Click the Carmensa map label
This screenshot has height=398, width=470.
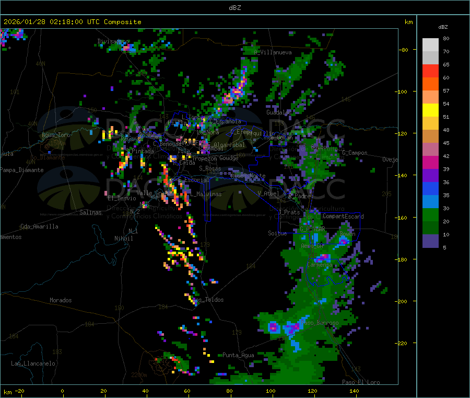pos(320,265)
